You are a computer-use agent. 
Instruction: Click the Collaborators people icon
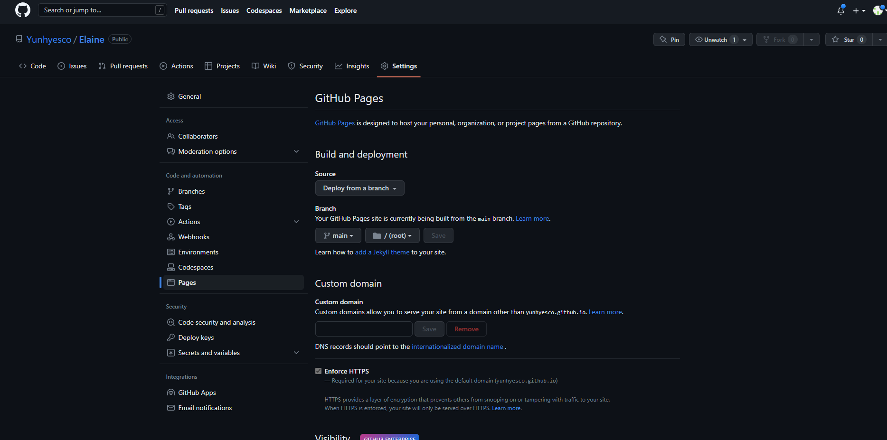171,136
